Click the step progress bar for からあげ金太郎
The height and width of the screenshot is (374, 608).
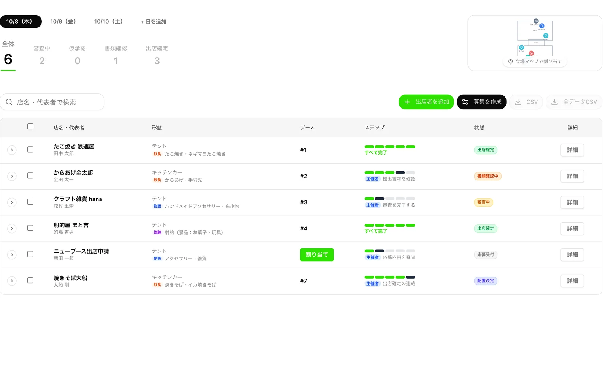pos(390,172)
